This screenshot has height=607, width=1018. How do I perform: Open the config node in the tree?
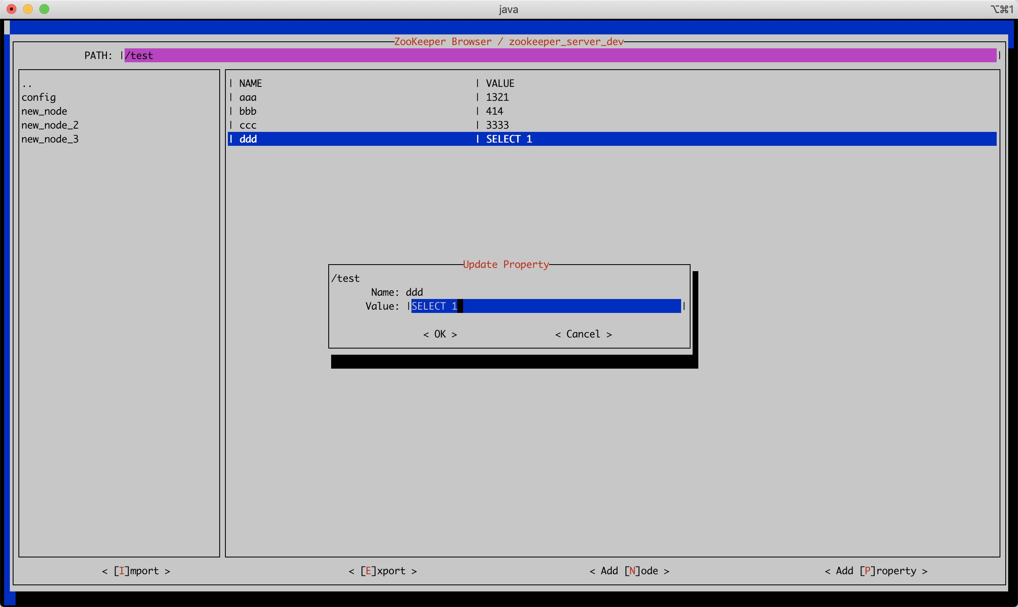point(39,97)
